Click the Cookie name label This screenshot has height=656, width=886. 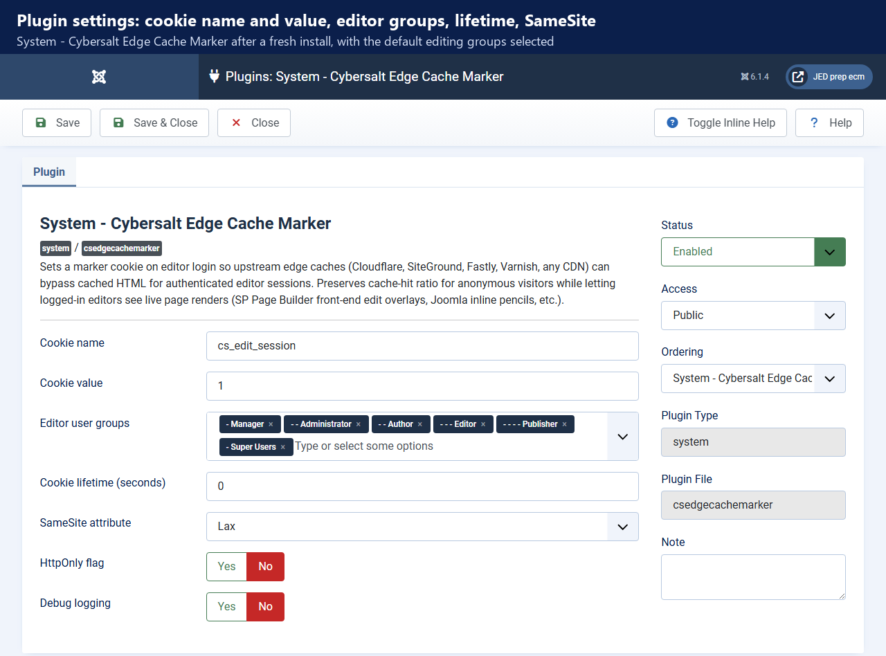pyautogui.click(x=72, y=343)
